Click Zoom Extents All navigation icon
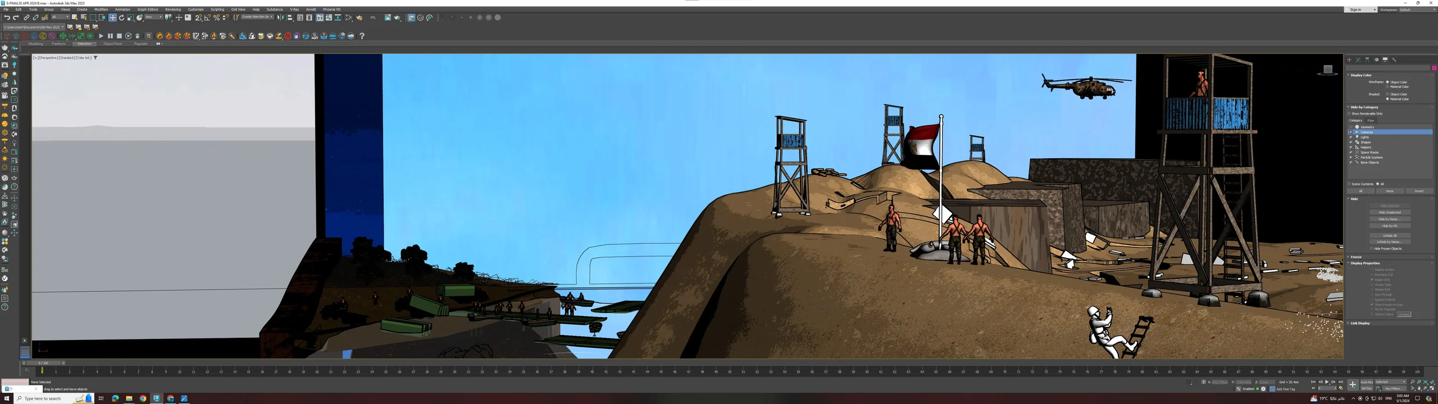The image size is (1438, 404). (x=1432, y=382)
